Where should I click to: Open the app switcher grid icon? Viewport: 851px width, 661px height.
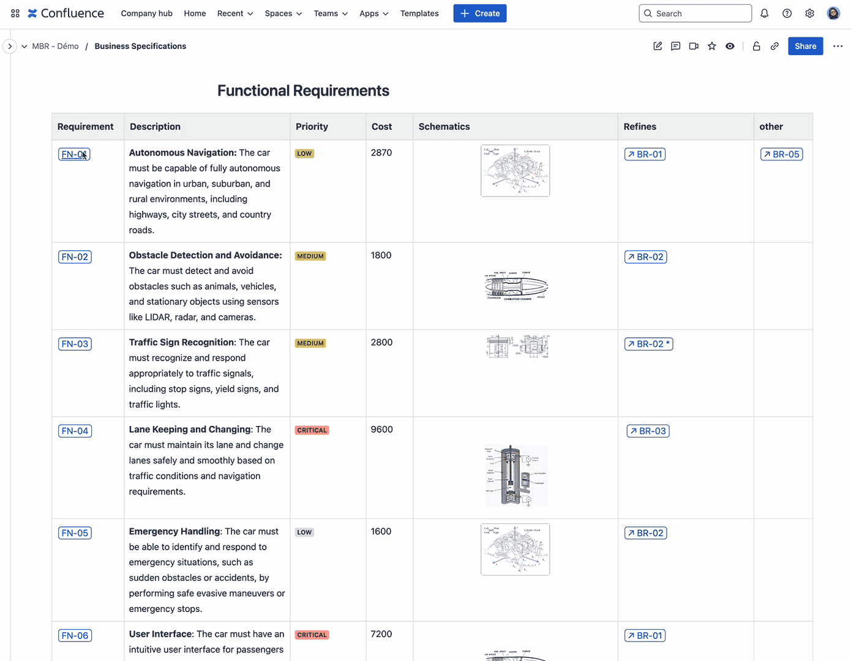15,13
